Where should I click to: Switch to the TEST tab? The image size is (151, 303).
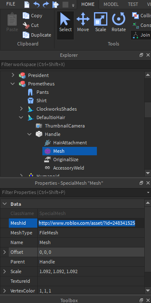pos(133,4)
